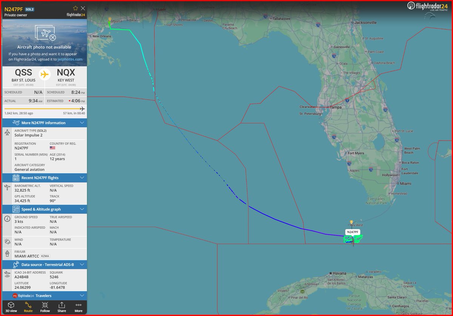Add N247PF to favorites with star icon

[75, 8]
